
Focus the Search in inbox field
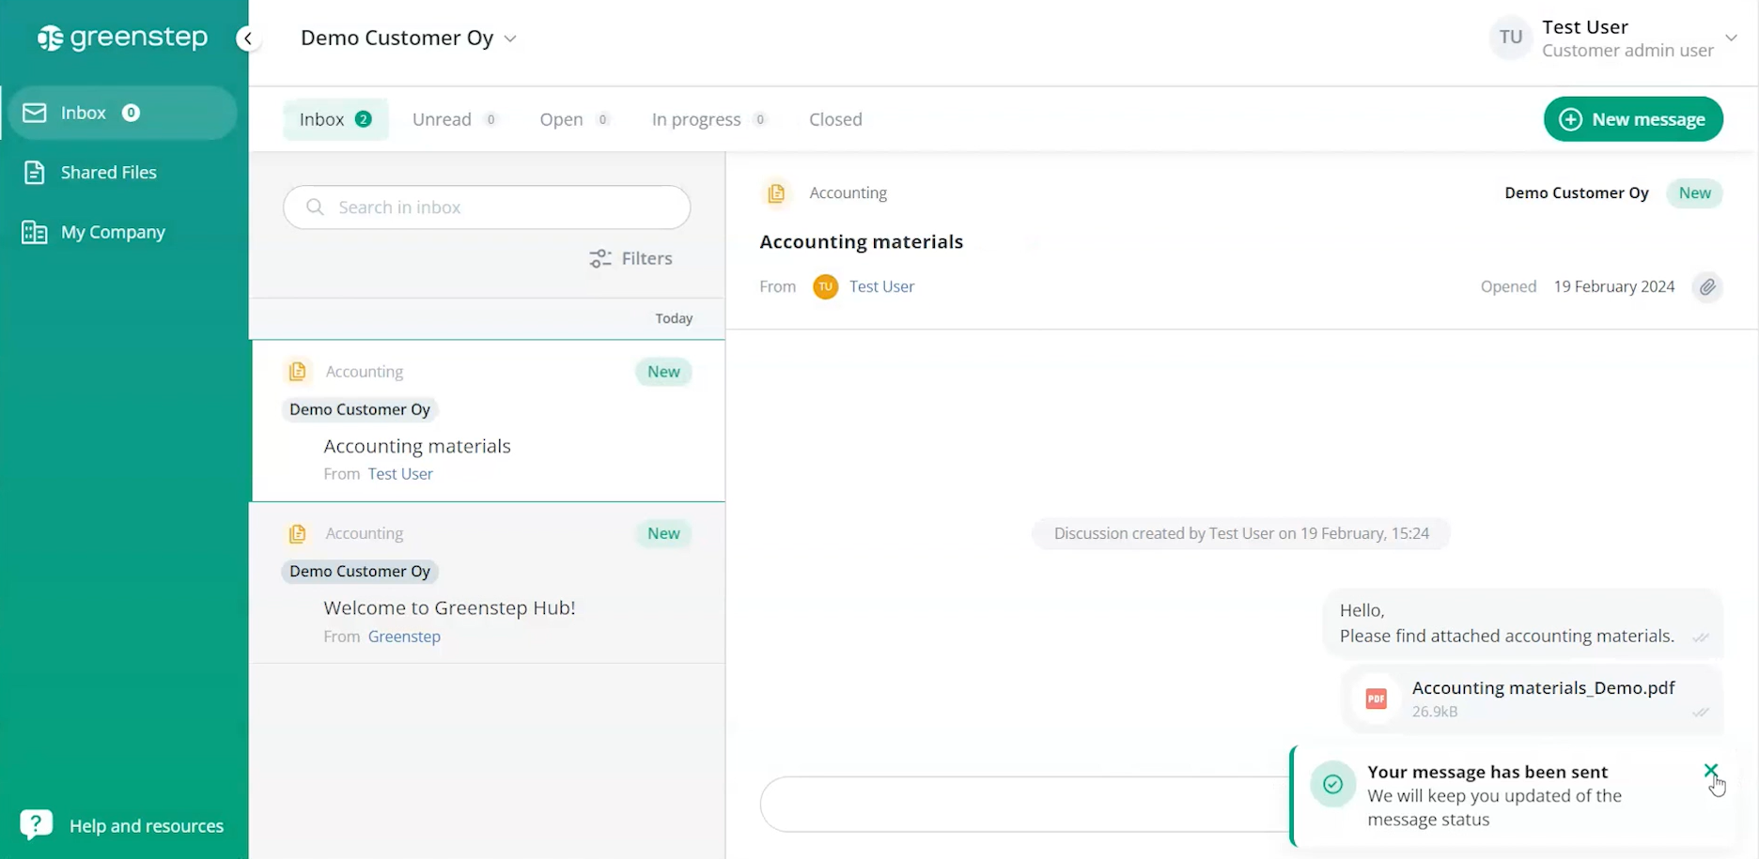(x=487, y=207)
